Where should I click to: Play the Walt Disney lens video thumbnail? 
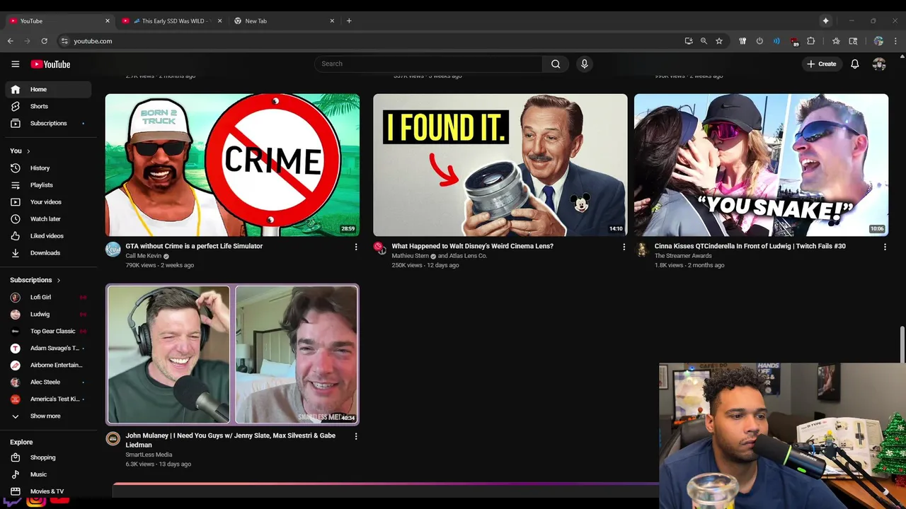[500, 165]
